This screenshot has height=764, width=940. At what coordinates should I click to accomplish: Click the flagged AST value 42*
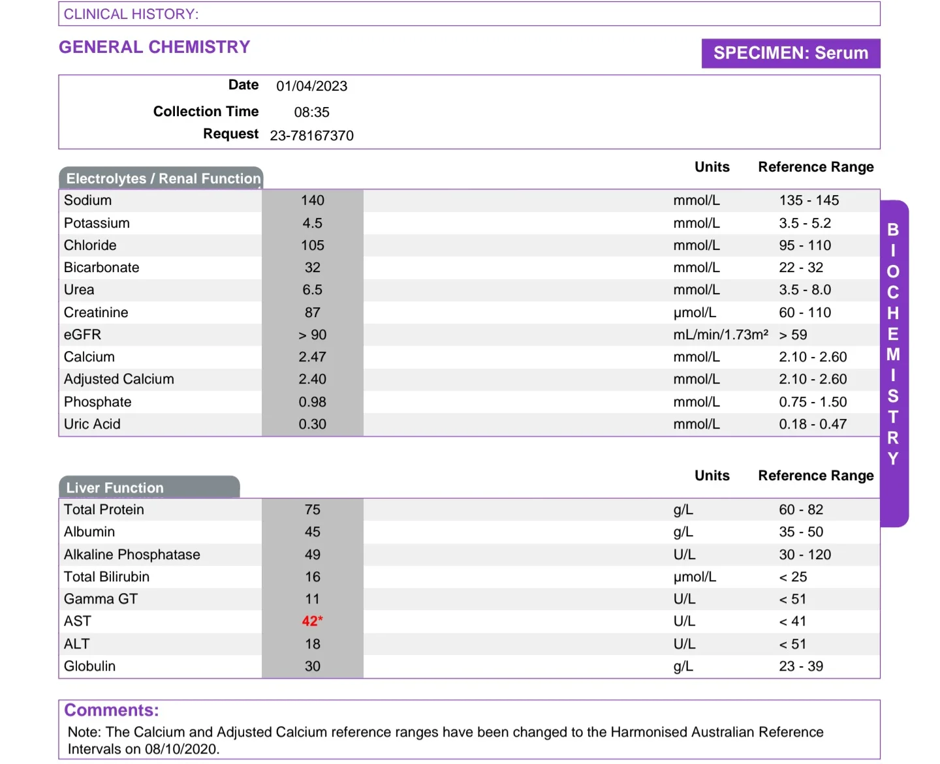(312, 621)
